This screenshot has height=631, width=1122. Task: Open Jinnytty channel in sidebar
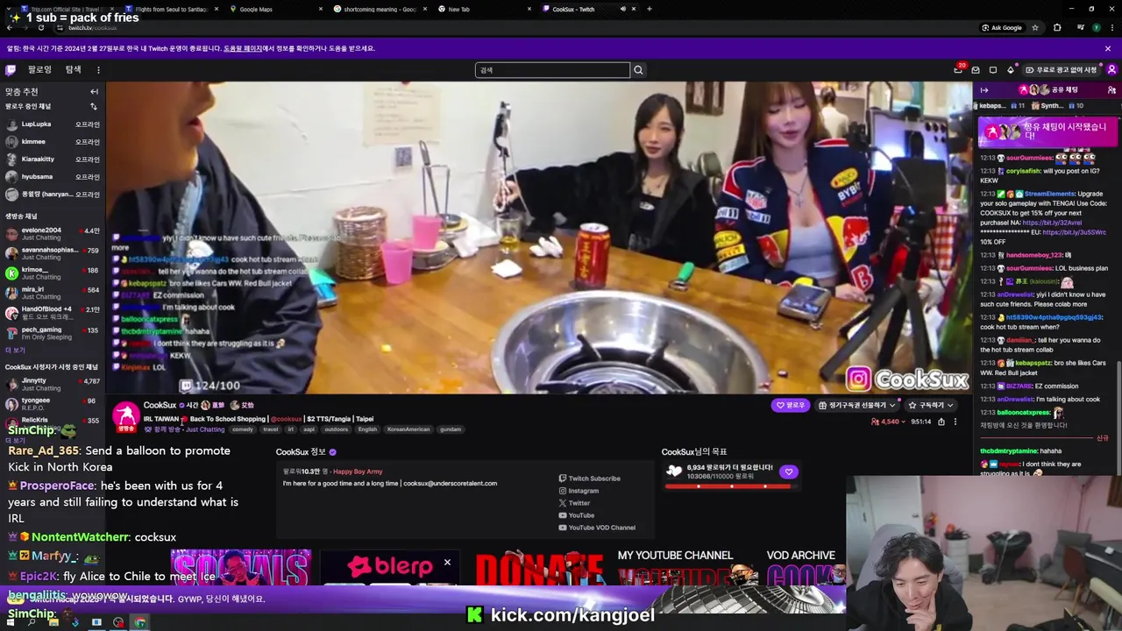tap(53, 384)
